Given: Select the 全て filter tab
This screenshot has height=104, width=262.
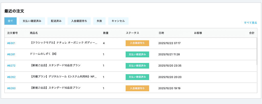Looking at the screenshot, I should click(10, 21).
